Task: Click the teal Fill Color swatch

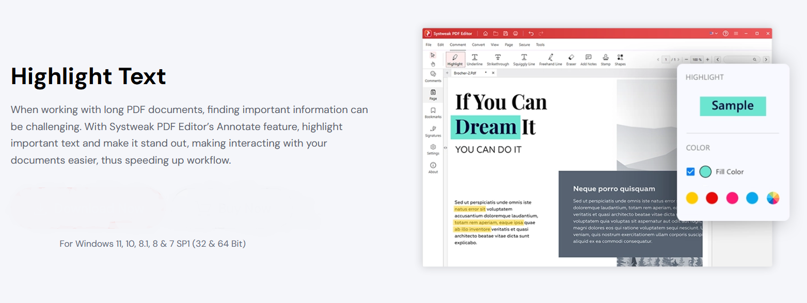Action: click(x=705, y=172)
